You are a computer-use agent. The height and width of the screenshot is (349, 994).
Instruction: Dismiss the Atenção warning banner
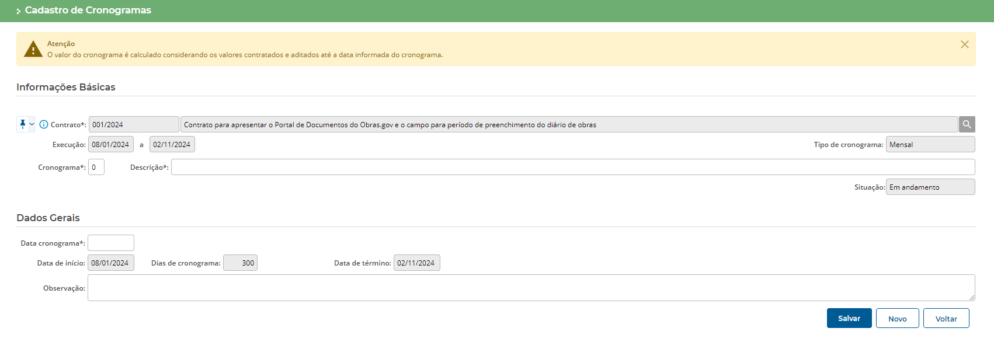pos(964,44)
